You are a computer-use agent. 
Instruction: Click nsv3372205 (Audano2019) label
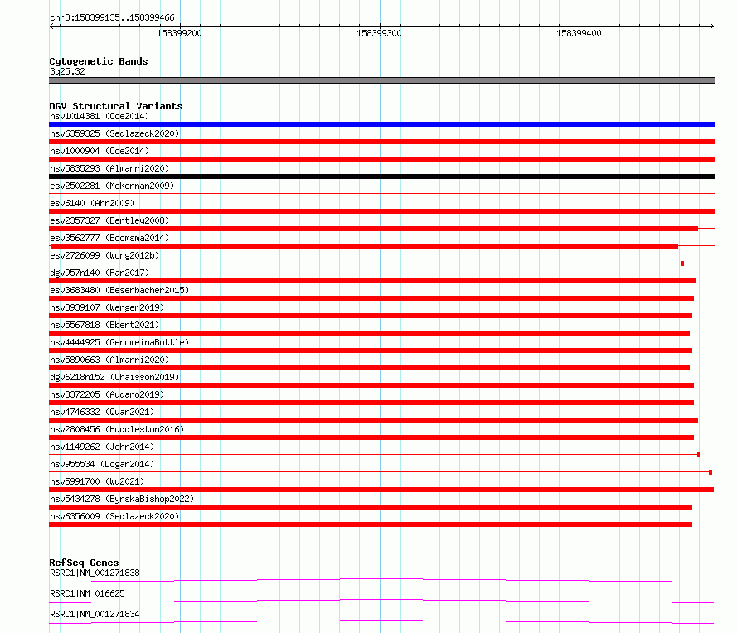coord(107,394)
